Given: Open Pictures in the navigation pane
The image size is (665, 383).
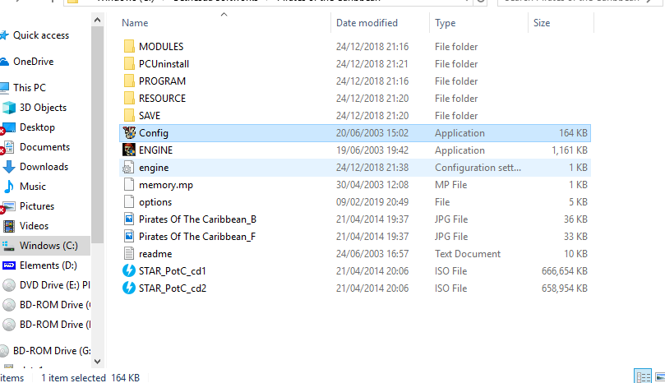Looking at the screenshot, I should (37, 206).
